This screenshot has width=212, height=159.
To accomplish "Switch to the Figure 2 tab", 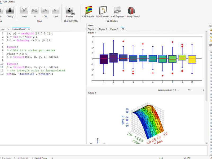I will tap(103, 29).
